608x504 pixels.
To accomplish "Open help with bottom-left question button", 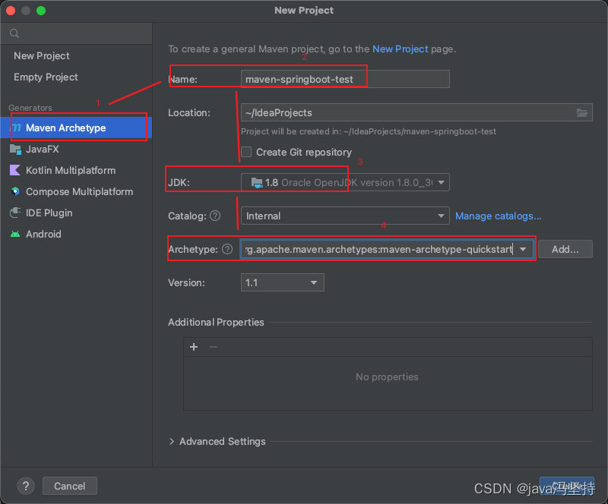I will 26,486.
